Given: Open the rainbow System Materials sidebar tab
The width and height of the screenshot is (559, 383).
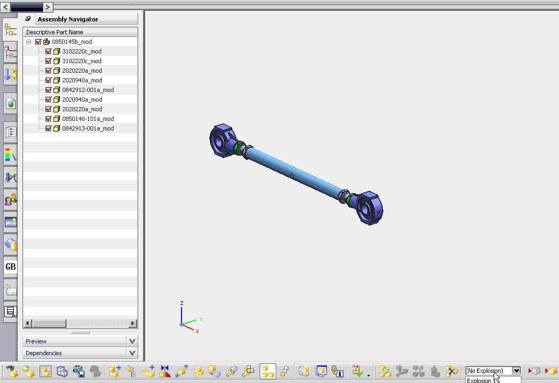Looking at the screenshot, I should click(x=10, y=155).
